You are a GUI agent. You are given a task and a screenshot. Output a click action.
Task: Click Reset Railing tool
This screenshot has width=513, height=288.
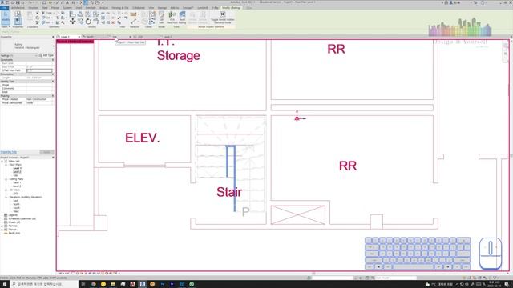(182, 18)
